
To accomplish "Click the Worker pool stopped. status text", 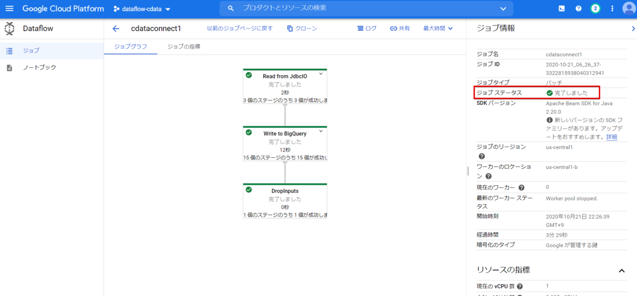I will 572,199.
